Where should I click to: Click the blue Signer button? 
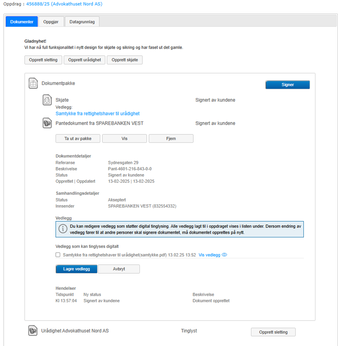point(288,85)
